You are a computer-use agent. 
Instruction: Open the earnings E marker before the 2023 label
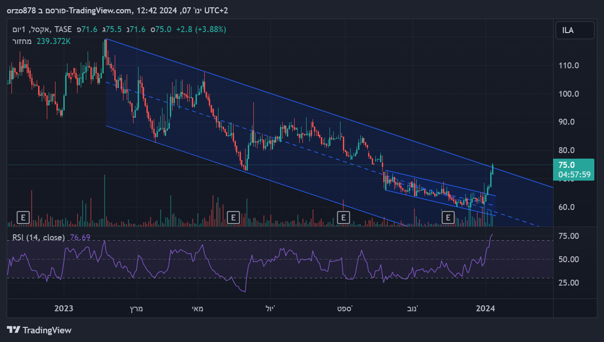pyautogui.click(x=23, y=217)
